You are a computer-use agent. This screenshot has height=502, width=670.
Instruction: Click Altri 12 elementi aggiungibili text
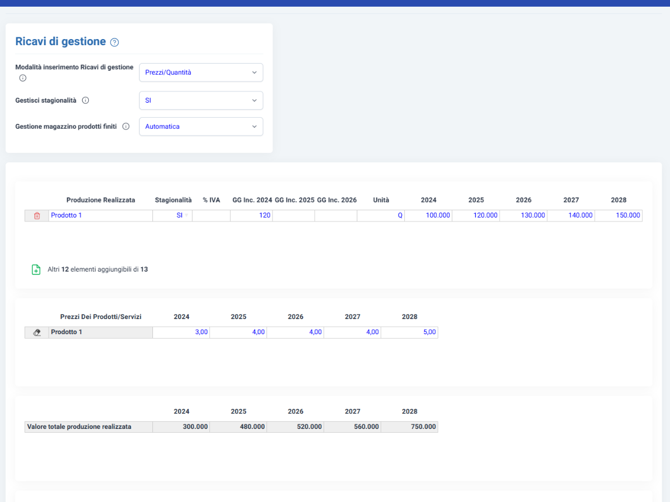(x=98, y=269)
